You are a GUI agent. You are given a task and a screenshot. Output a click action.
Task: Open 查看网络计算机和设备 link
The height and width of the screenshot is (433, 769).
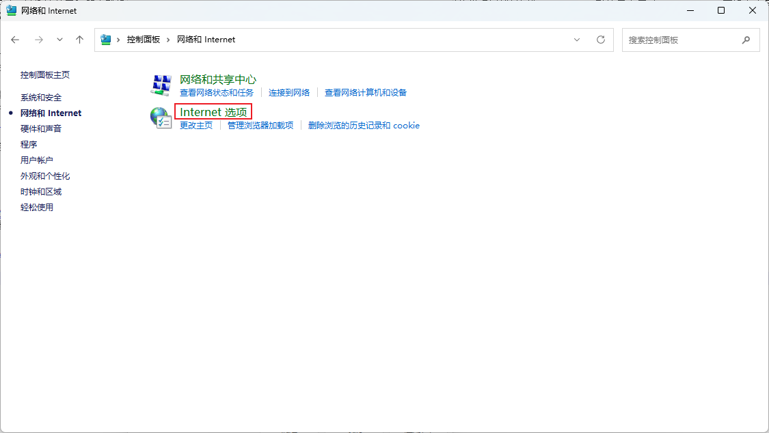[x=367, y=92]
